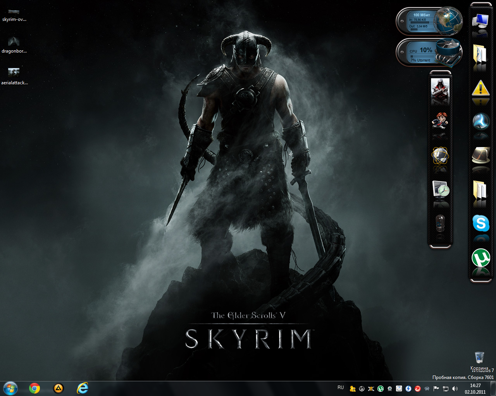
Task: Open Skype from the right dock
Action: pos(480,223)
